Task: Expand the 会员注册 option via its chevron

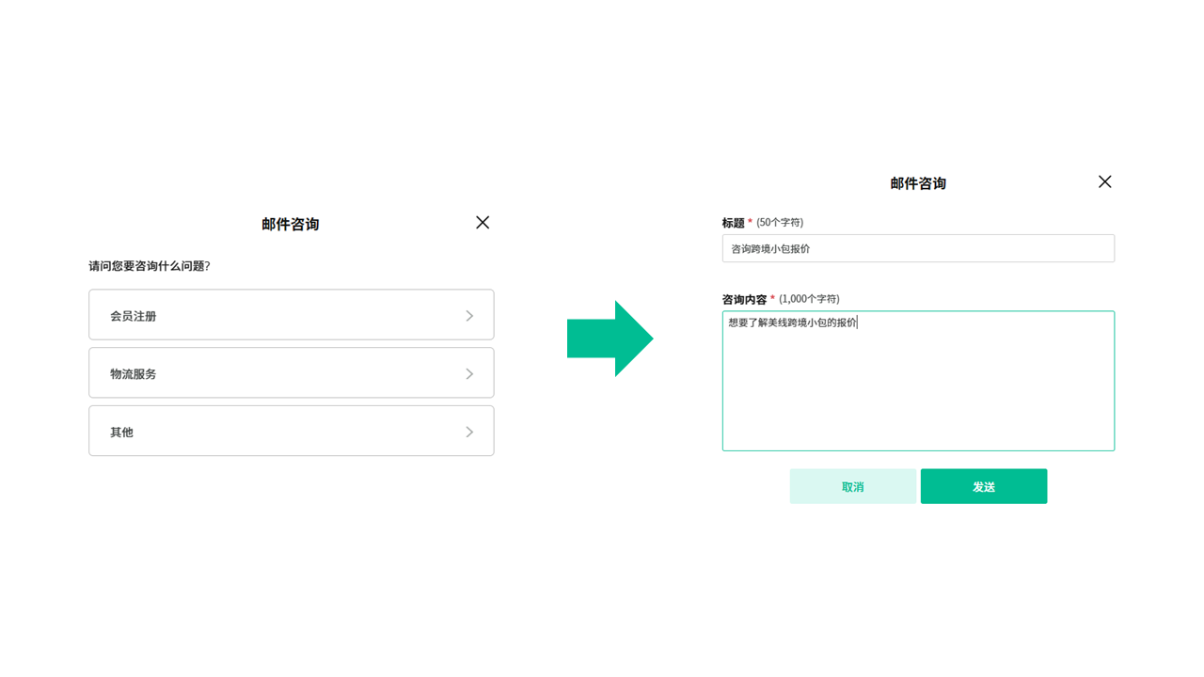Action: [x=469, y=314]
